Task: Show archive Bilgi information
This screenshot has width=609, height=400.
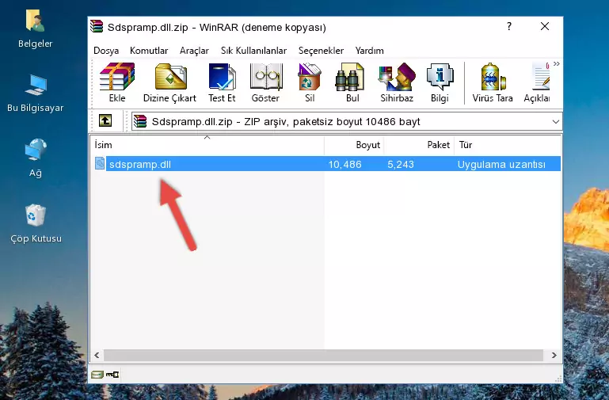Action: click(x=440, y=82)
